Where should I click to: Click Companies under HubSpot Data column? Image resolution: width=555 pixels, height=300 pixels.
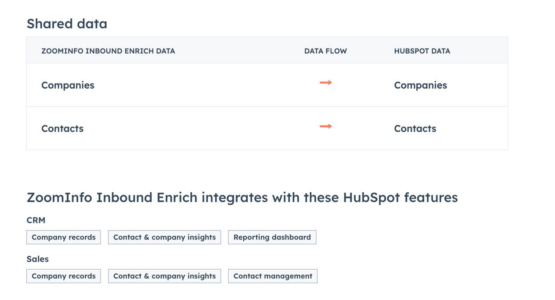coord(420,85)
